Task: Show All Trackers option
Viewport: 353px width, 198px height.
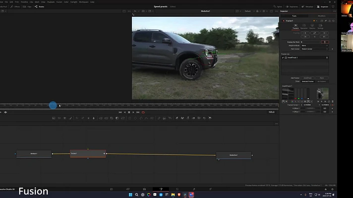Action: pos(321,81)
